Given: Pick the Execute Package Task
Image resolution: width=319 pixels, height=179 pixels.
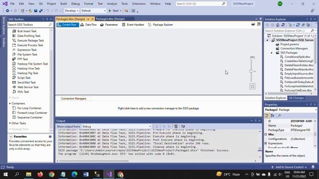Looking at the screenshot, I should [30, 41].
